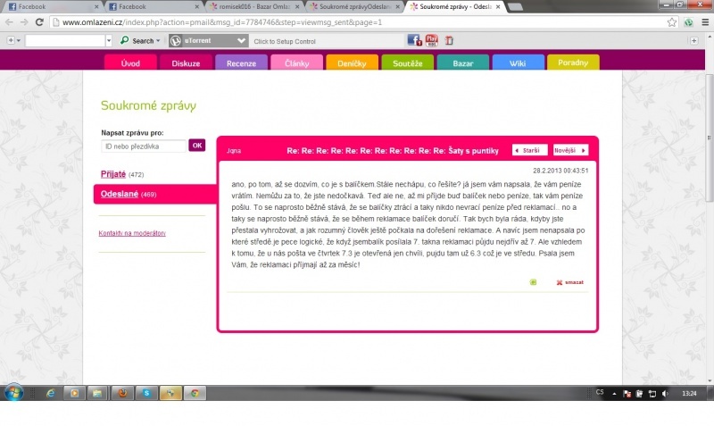This screenshot has height=426, width=714.
Task: Open the Přijaté inbox folder
Action: tap(113, 173)
